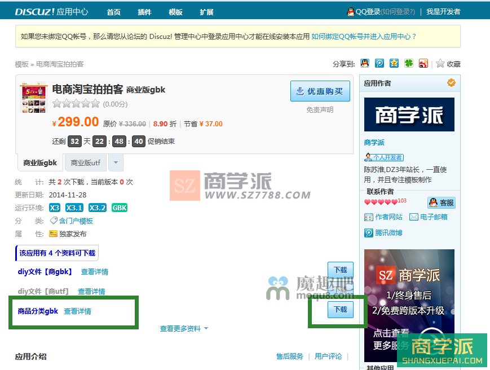The height and width of the screenshot is (370, 490).
Task: Click the 节省 ¥37.00 savings text
Action: pos(203,124)
